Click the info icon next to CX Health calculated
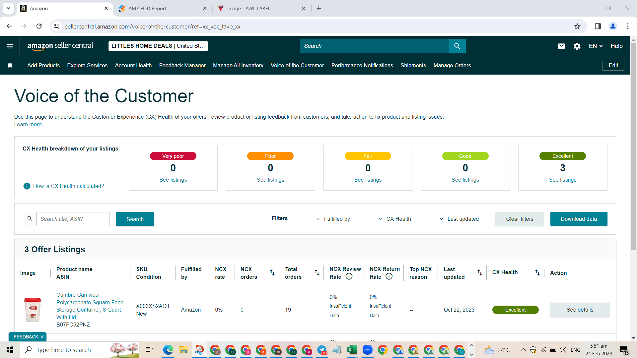 (27, 186)
